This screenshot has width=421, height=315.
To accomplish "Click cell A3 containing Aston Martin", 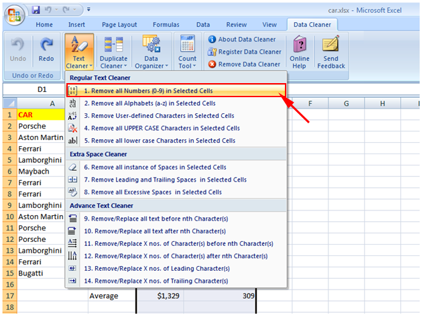I will click(41, 137).
